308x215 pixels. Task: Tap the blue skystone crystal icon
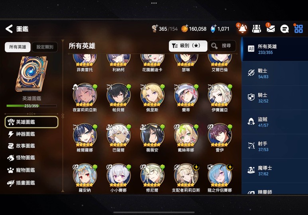(x=213, y=29)
